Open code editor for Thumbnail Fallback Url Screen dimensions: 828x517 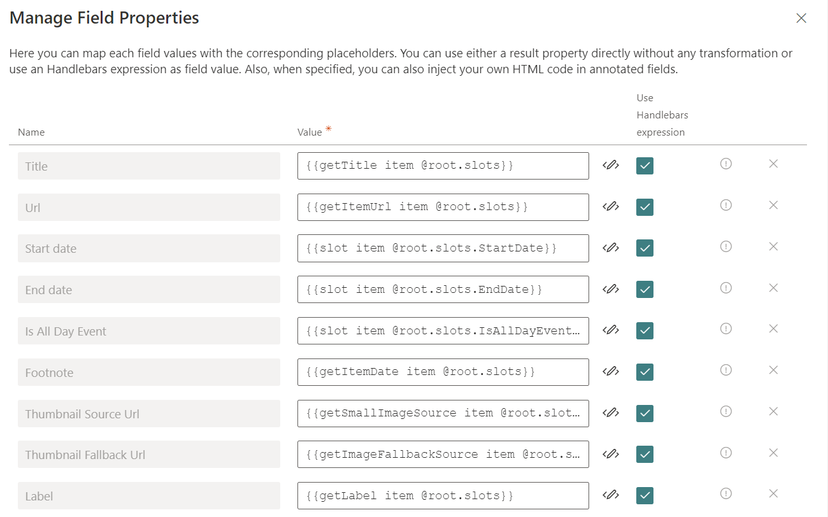(611, 454)
